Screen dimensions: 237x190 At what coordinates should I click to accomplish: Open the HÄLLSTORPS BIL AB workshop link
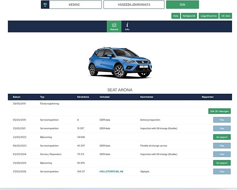tap(111, 171)
